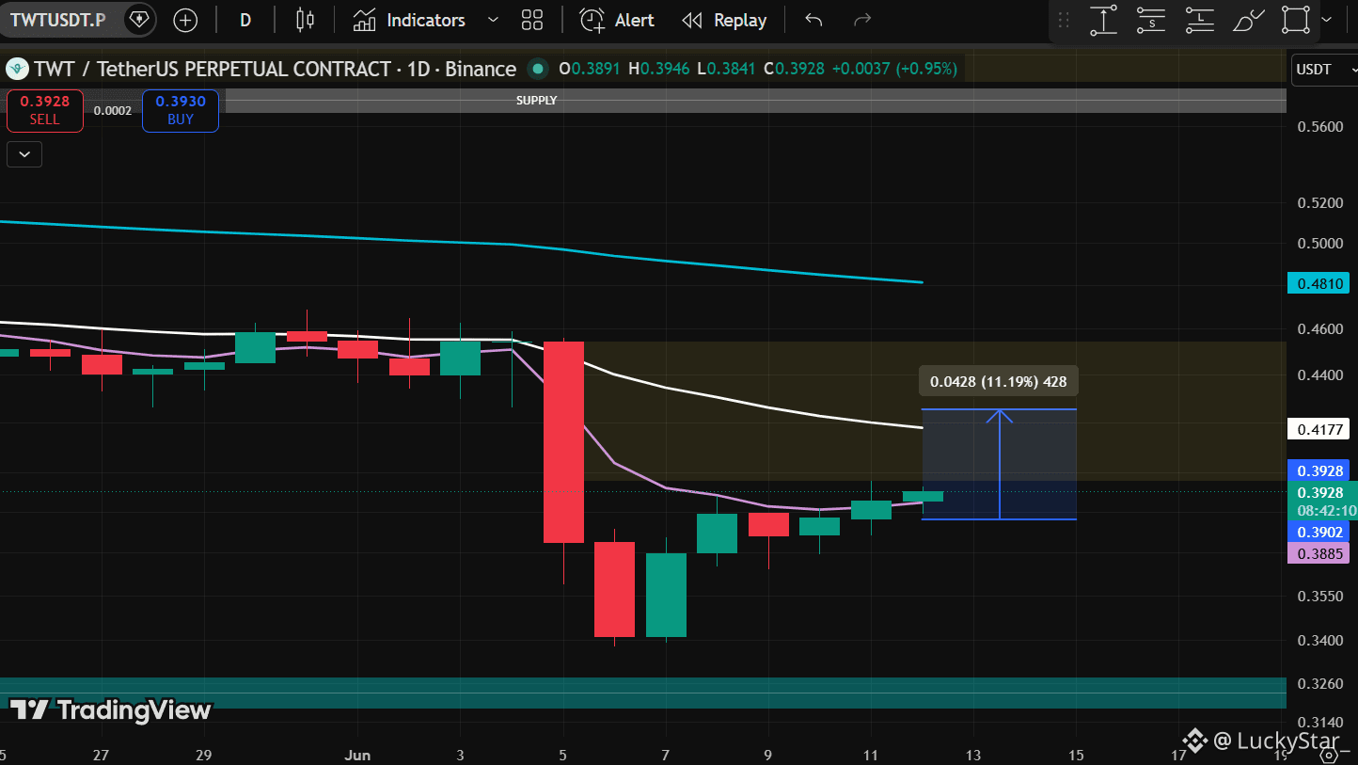Click the blue 0.3930 BUY button
Viewport: 1358px width, 765px height.
(x=181, y=110)
